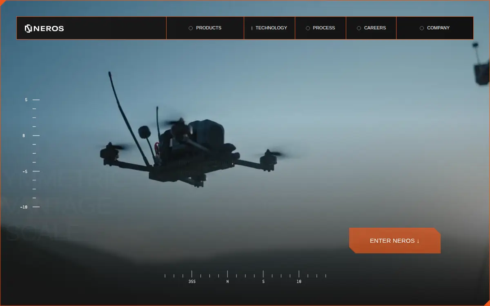
Task: Click the circle marker beside Process
Action: [308, 28]
